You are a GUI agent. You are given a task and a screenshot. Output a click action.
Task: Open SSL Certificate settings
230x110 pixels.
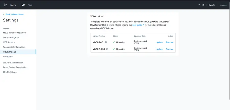10,72
